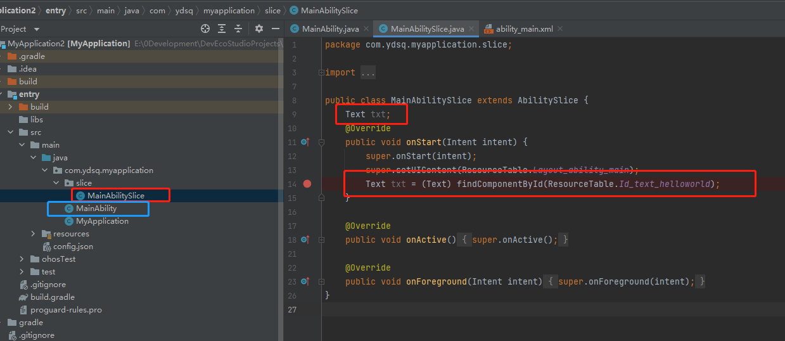Screen dimensions: 785x341
Task: Click the Locate/Select Opened File target icon
Action: click(205, 29)
